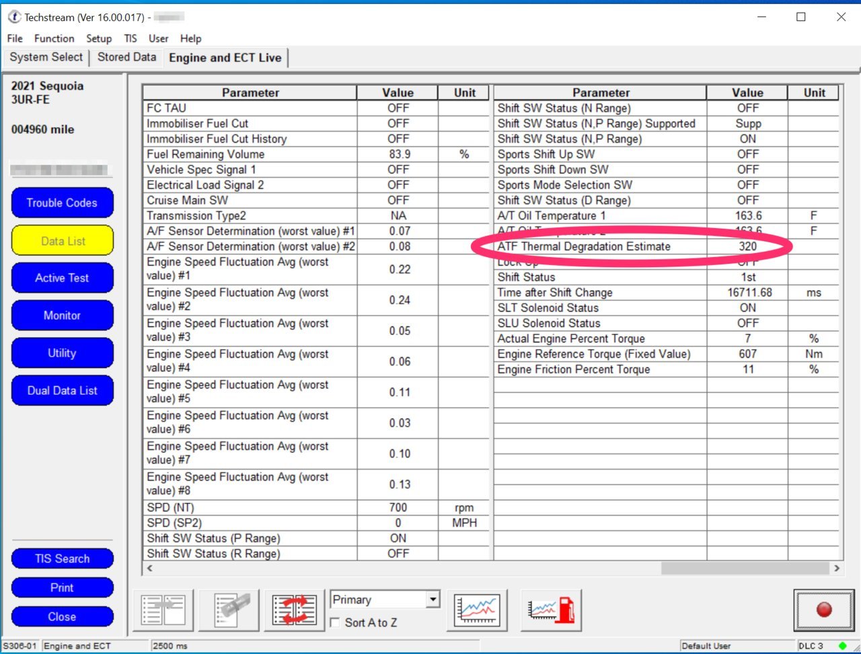Click the right table Unit column header
The width and height of the screenshot is (861, 654).
[x=814, y=93]
